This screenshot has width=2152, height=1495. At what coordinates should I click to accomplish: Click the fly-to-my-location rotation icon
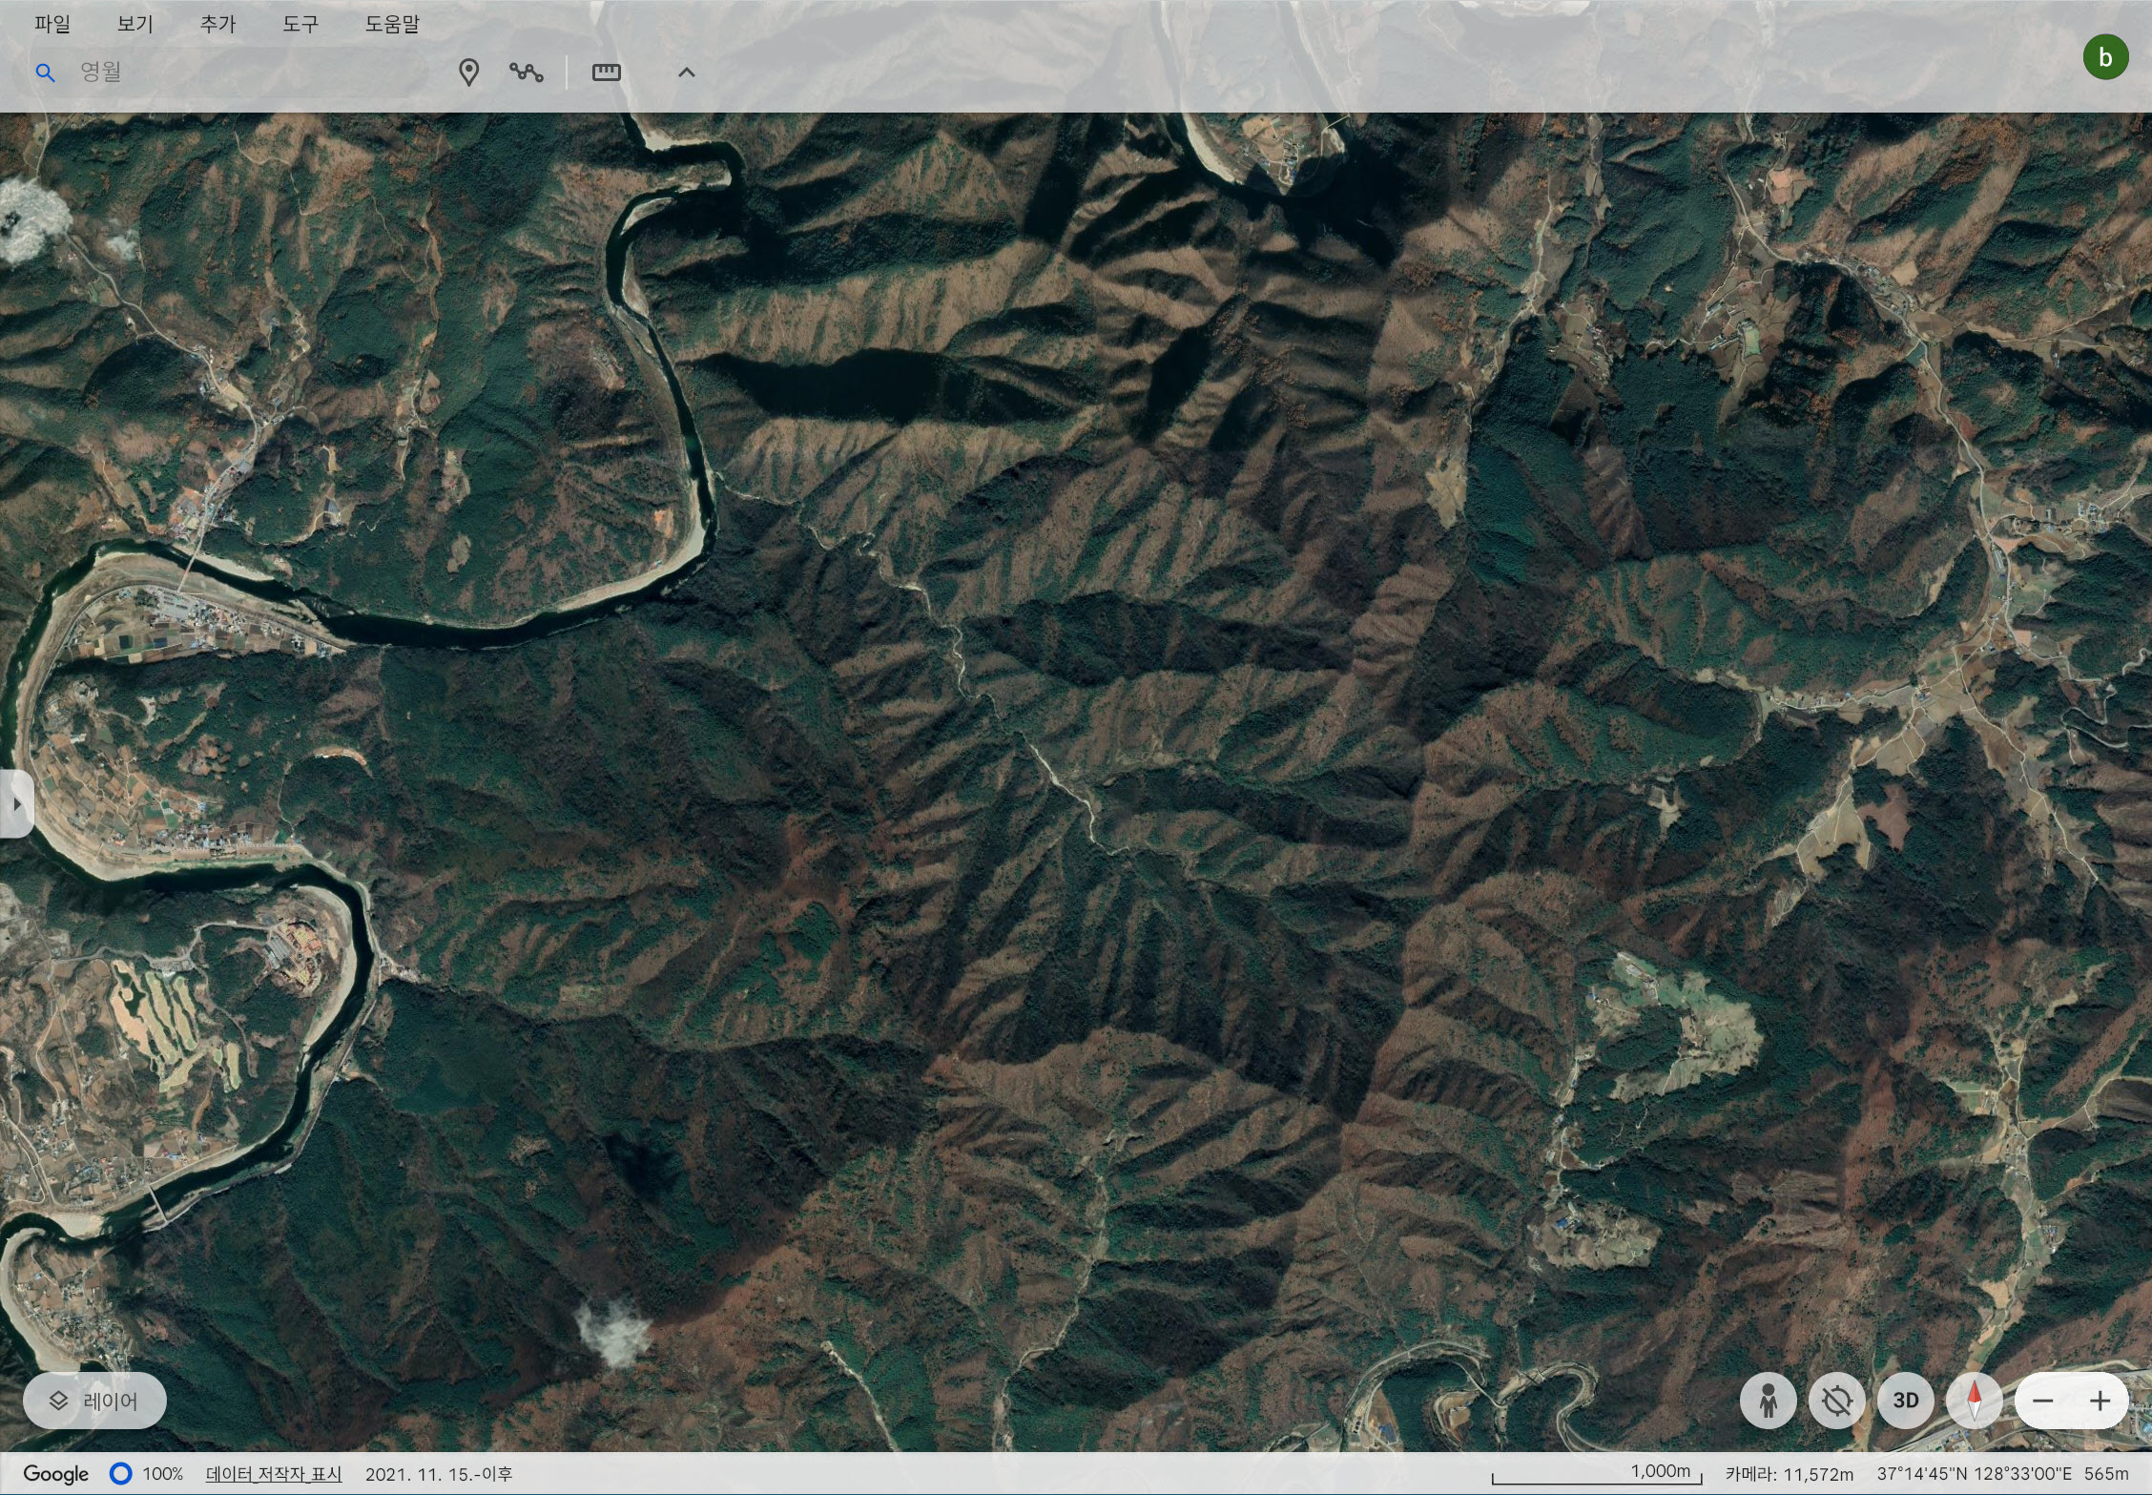1836,1401
